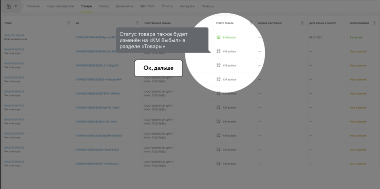Open the KI code link ending c7qntVBaZ:G
Viewport: 380px width, 189px height.
97,149
